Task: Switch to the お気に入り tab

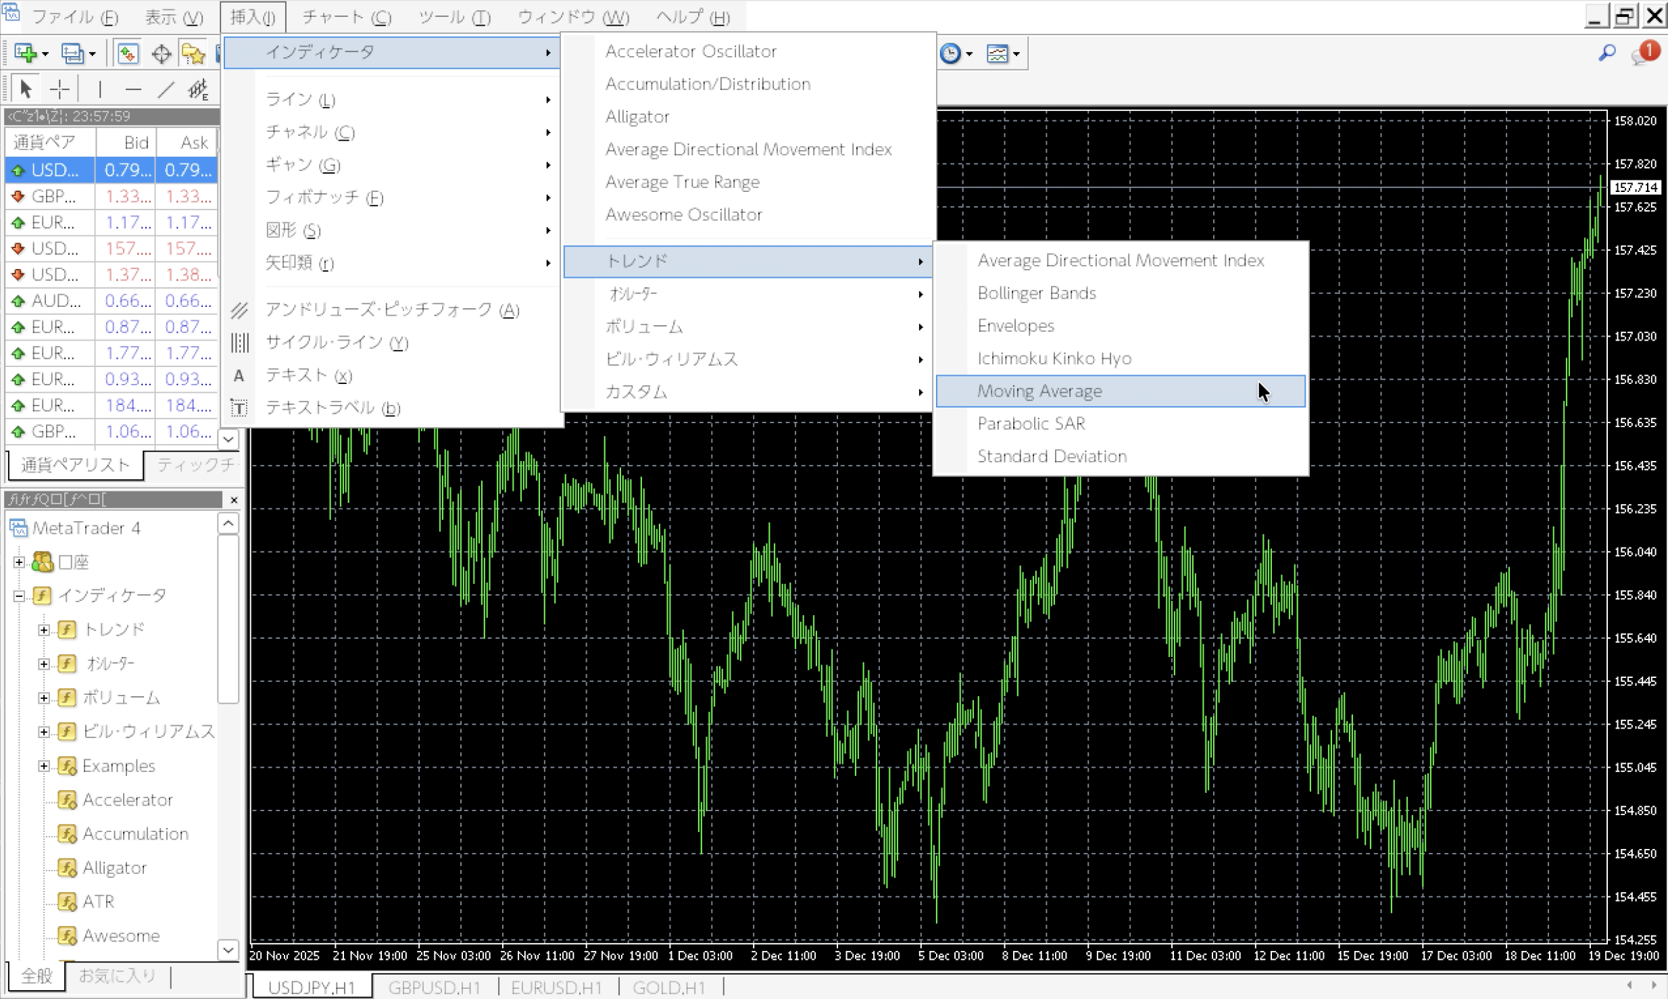Action: coord(117,975)
